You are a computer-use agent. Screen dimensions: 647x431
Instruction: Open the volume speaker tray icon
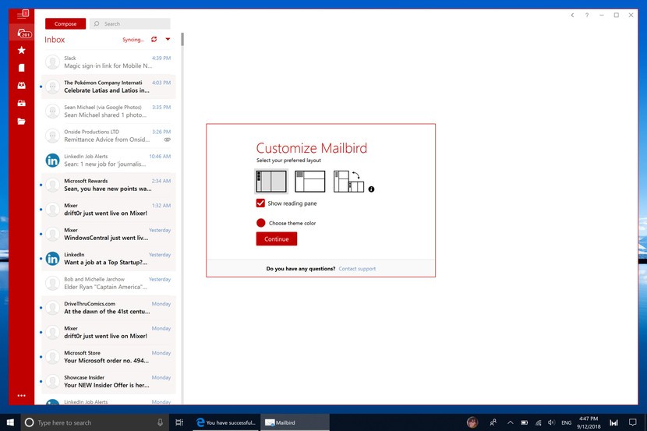[x=552, y=422]
